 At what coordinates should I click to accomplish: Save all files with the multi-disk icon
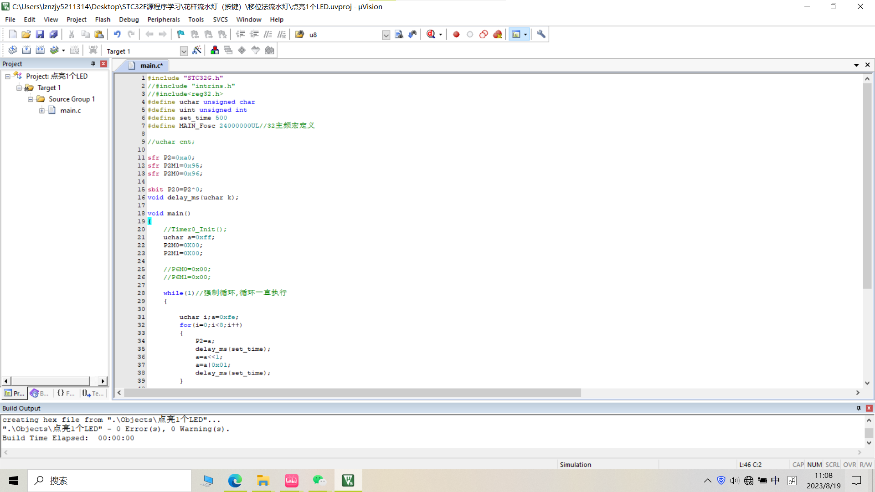pyautogui.click(x=53, y=34)
